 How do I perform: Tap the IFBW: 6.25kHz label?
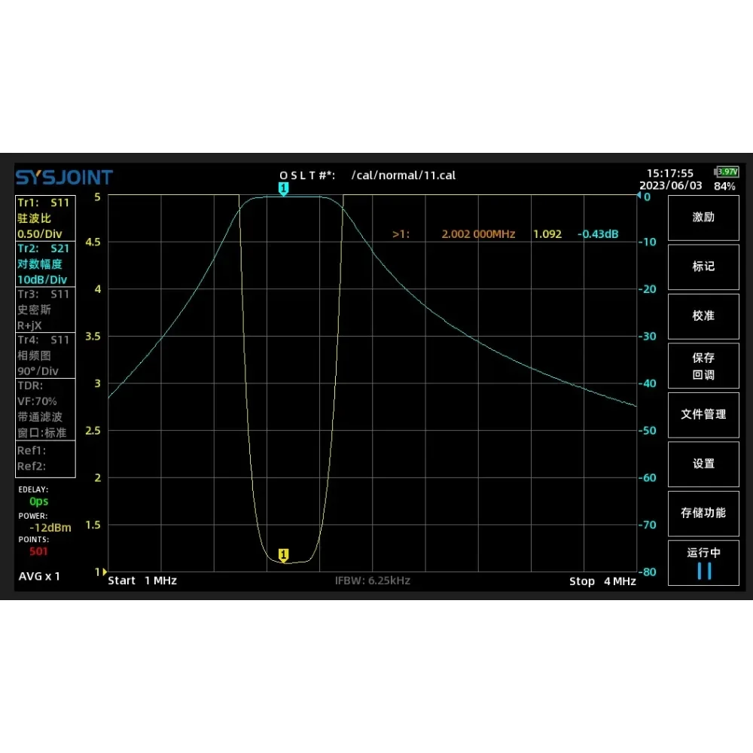372,581
